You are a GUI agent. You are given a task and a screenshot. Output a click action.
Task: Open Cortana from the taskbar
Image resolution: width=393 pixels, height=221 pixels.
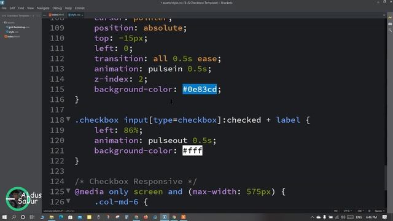tap(23, 217)
